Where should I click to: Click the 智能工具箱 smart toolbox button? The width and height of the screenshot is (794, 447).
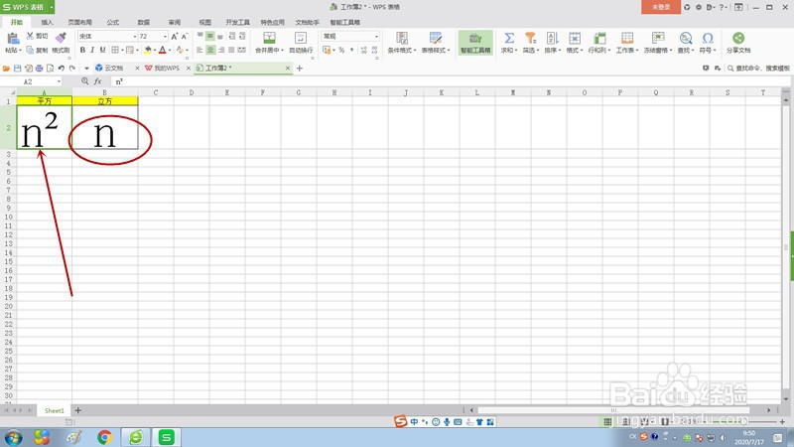pos(475,43)
